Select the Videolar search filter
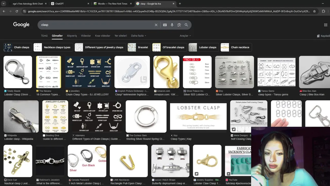This screenshot has width=330, height=186. click(86, 36)
